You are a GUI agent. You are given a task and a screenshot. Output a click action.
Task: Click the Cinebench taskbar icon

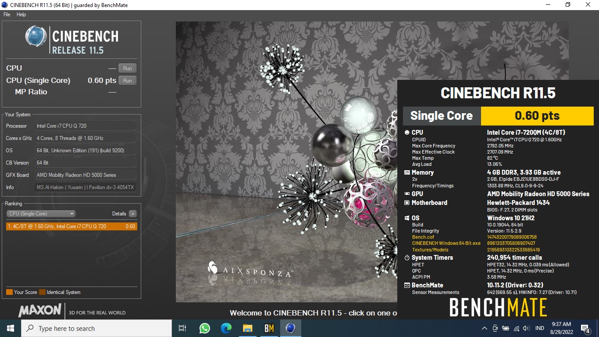[290, 328]
